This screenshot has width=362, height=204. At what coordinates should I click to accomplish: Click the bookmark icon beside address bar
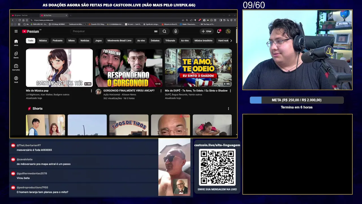pos(27,20)
